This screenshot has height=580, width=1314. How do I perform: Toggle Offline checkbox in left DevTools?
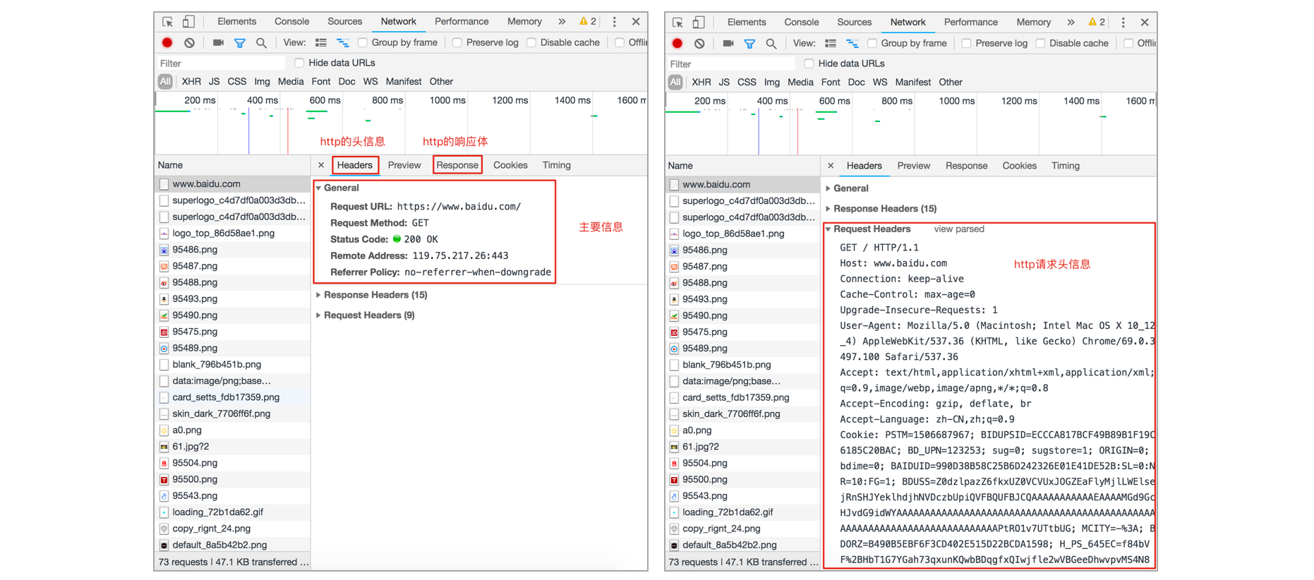pos(620,43)
